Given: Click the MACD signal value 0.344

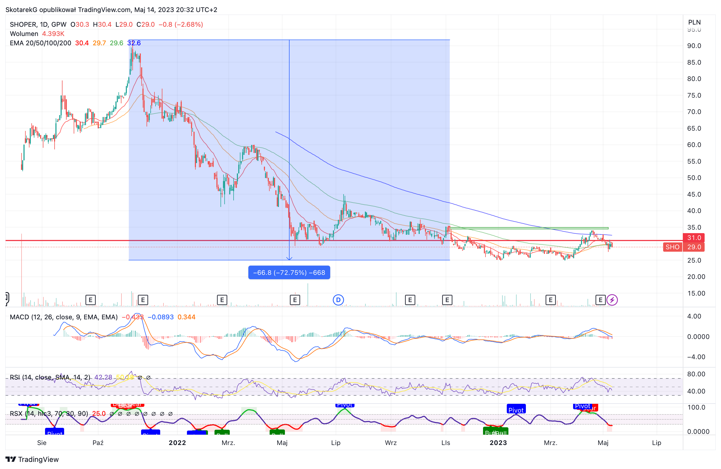Looking at the screenshot, I should [x=186, y=317].
